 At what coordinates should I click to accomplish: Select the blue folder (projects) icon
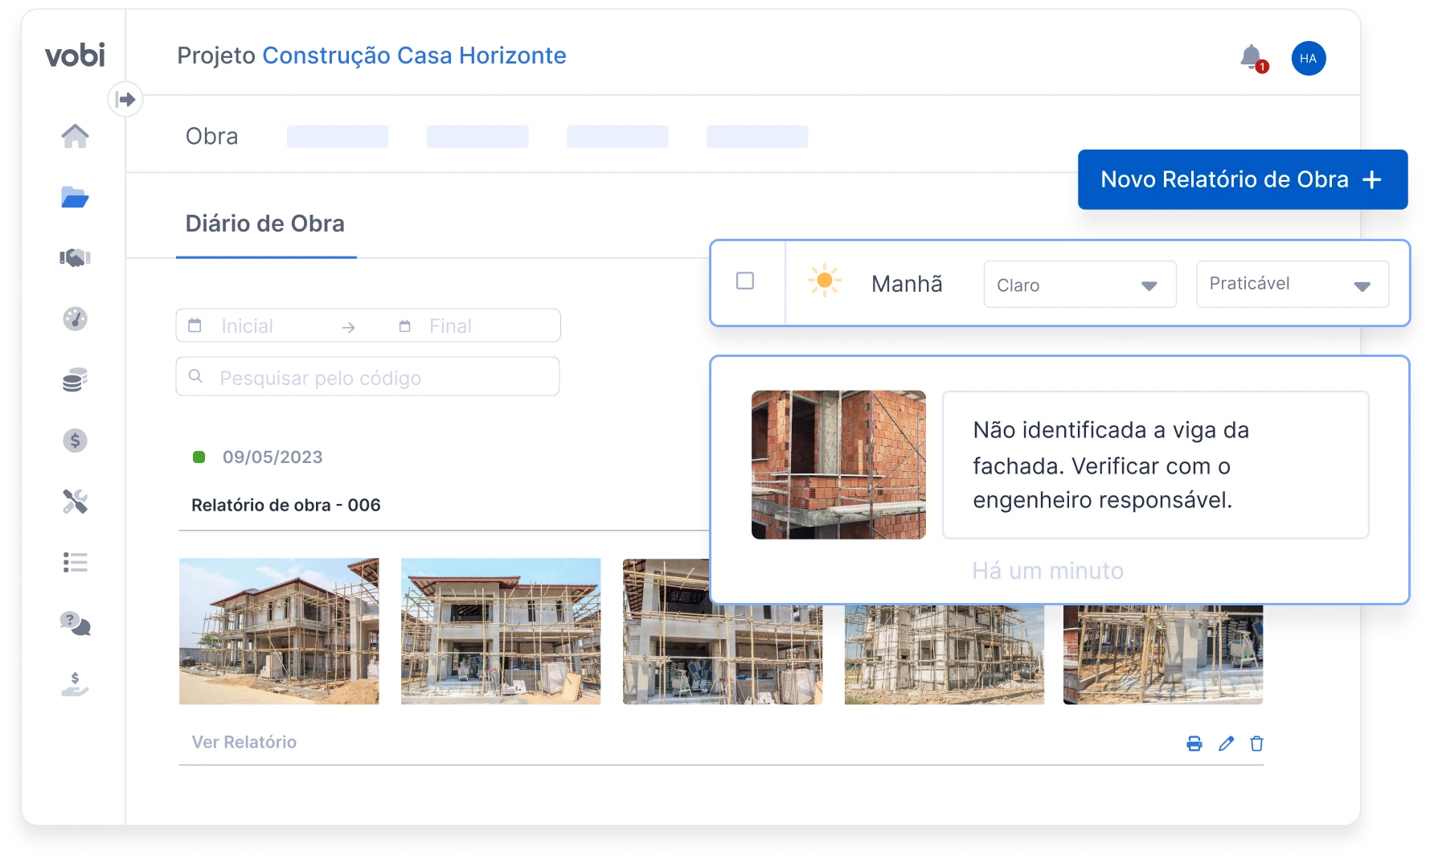(x=75, y=197)
